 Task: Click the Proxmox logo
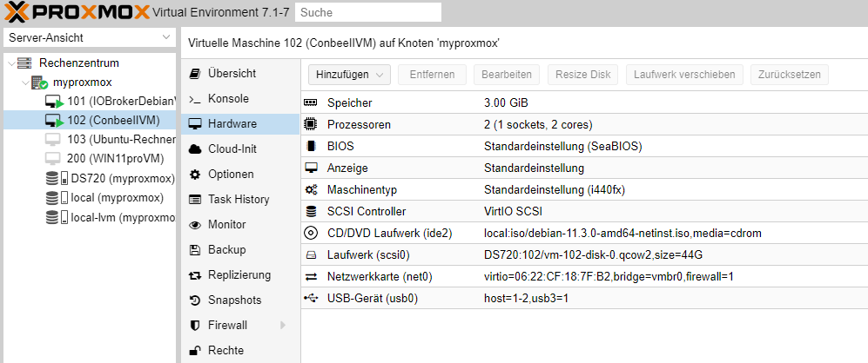77,11
